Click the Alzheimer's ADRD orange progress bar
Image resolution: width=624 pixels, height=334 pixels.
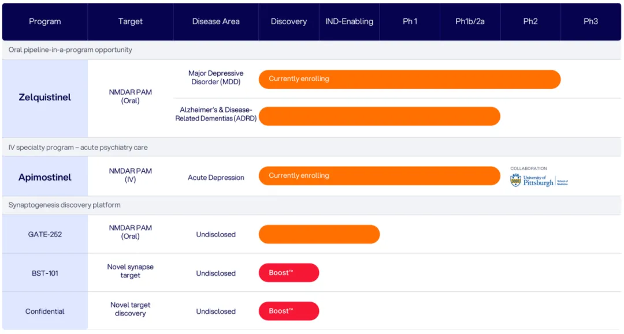379,116
